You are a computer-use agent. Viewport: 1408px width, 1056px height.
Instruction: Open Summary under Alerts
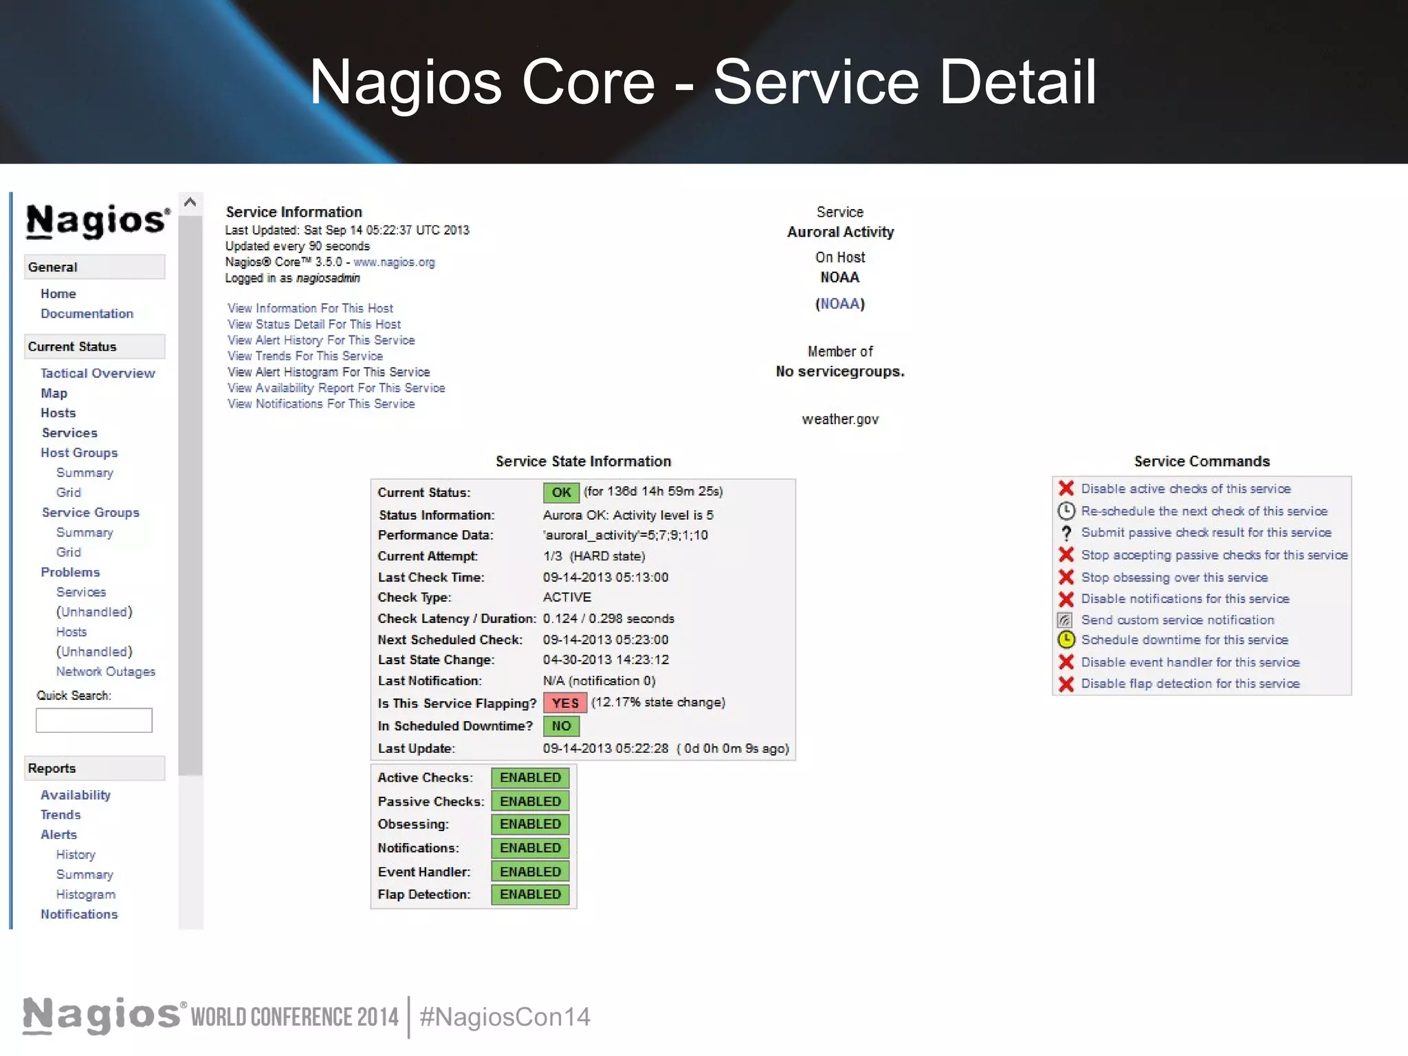pyautogui.click(x=85, y=875)
